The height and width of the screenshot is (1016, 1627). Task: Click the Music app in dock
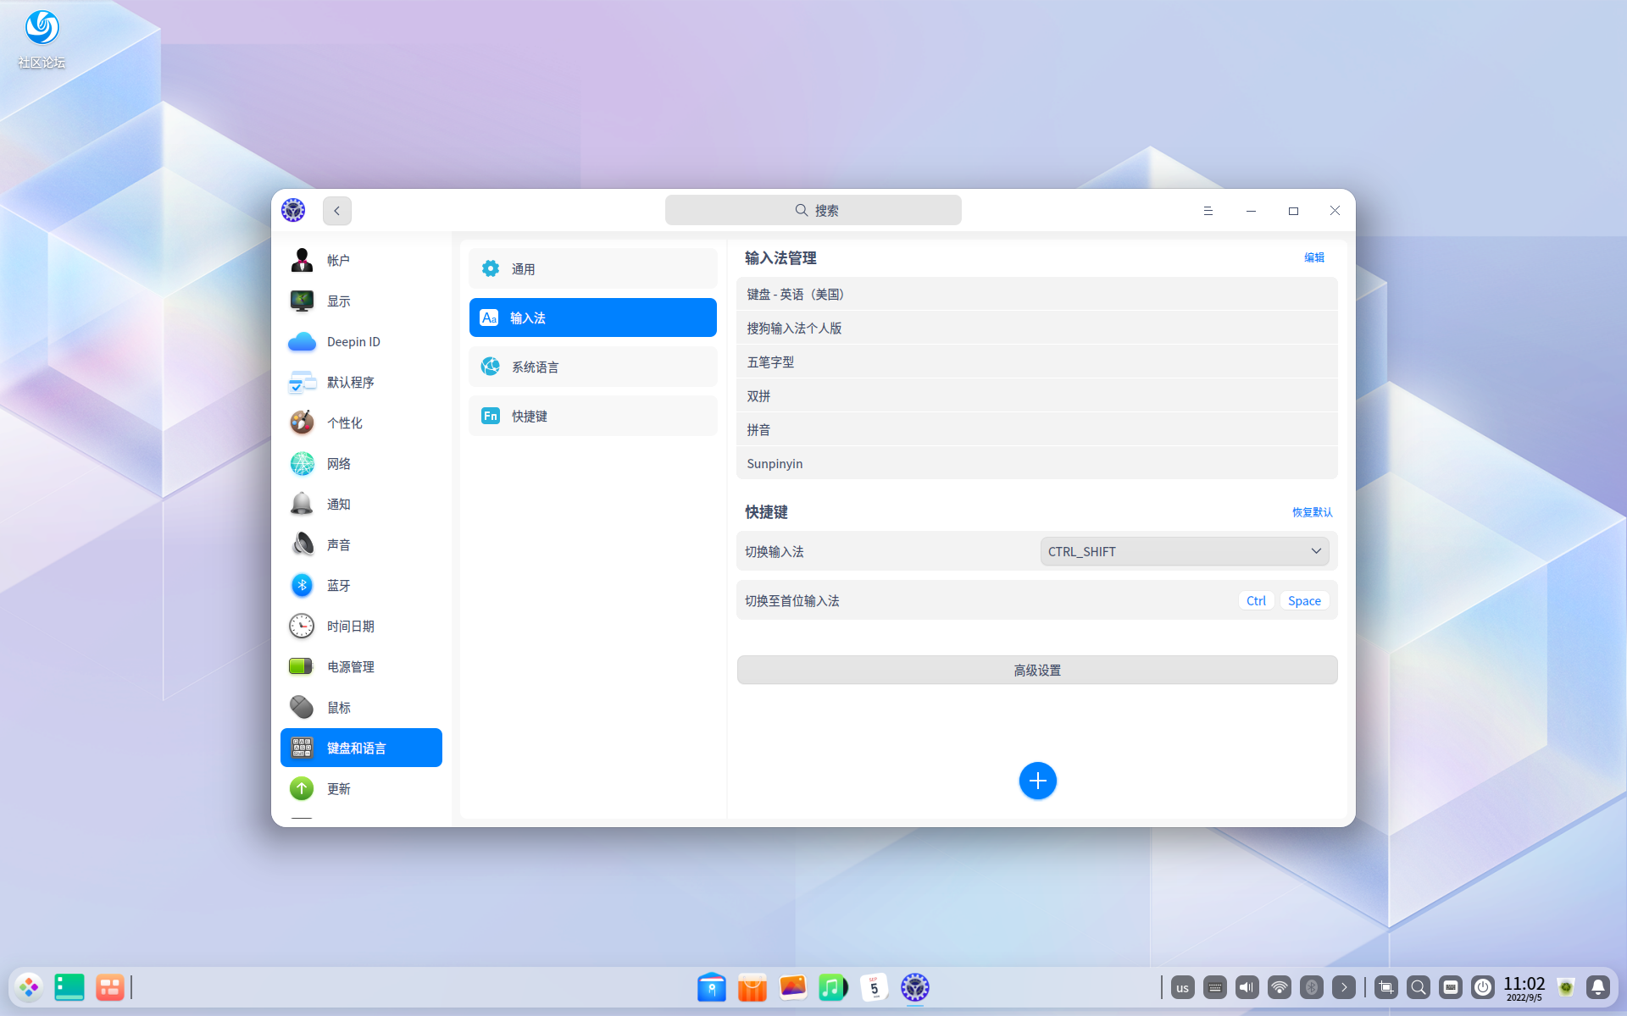(832, 987)
